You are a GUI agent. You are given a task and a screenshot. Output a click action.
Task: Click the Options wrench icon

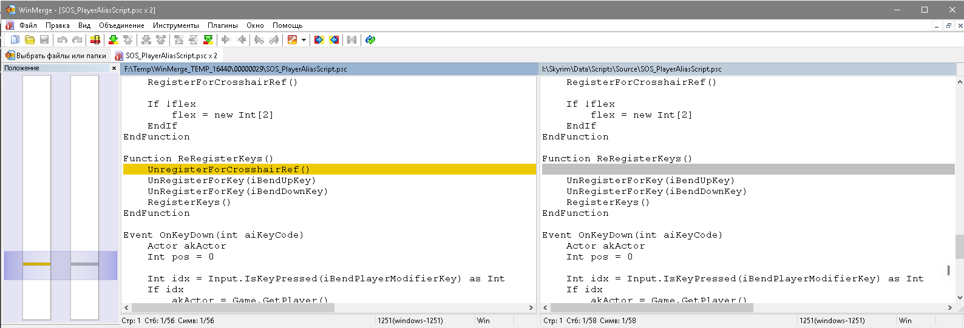tap(292, 40)
